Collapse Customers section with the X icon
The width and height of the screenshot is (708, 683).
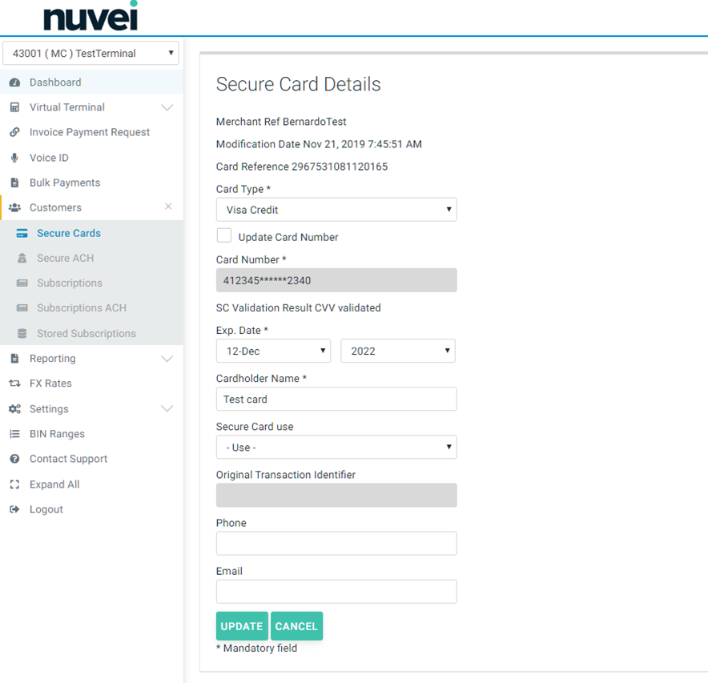[168, 207]
